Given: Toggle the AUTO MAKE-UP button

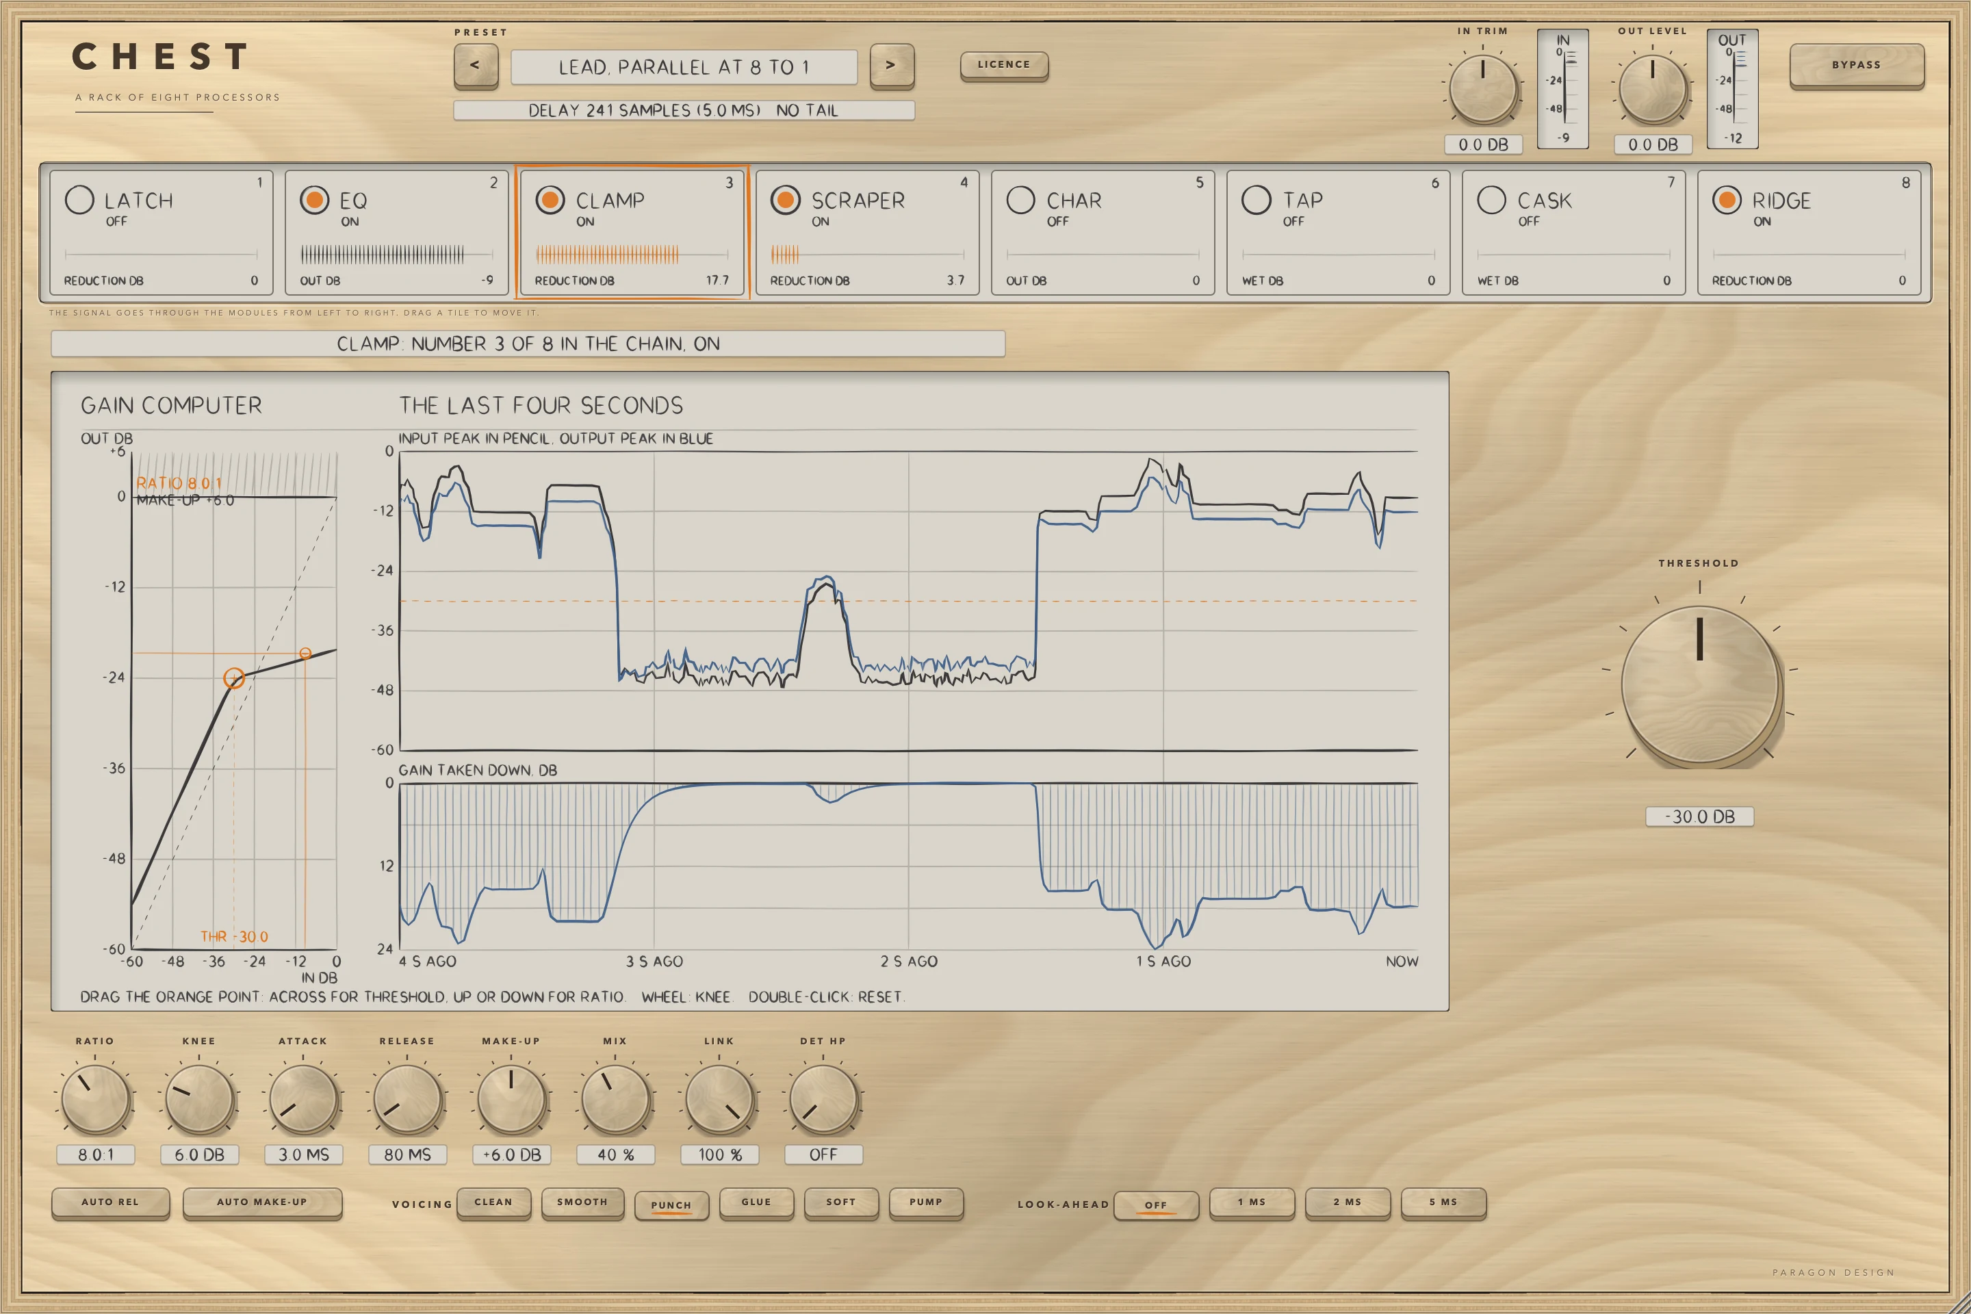Looking at the screenshot, I should tap(262, 1202).
